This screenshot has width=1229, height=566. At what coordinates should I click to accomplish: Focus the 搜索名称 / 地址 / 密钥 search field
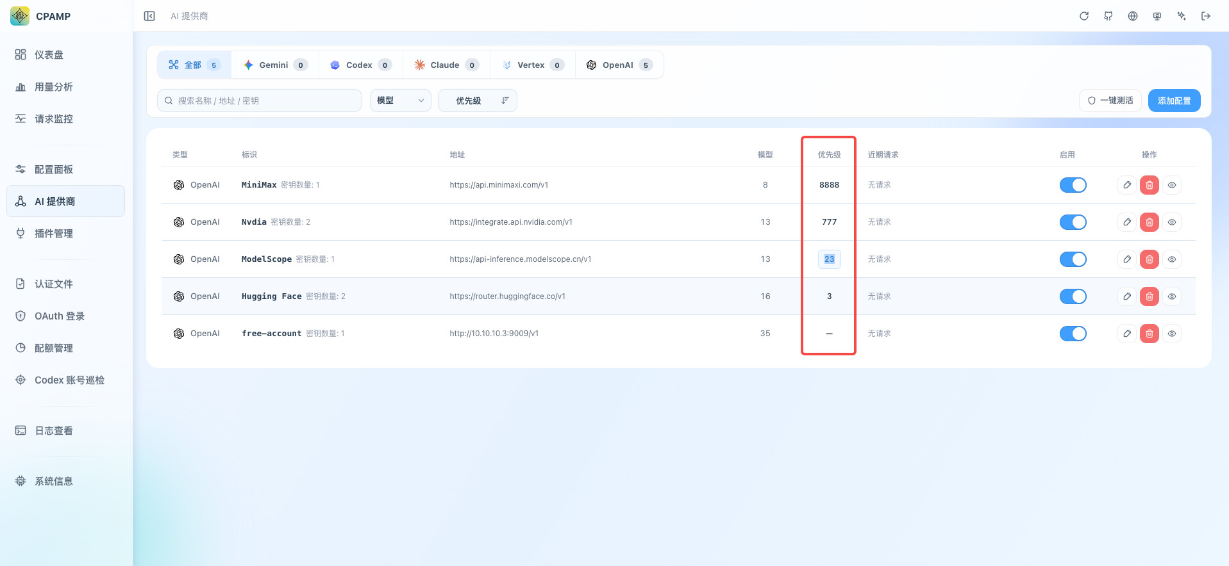tap(260, 101)
